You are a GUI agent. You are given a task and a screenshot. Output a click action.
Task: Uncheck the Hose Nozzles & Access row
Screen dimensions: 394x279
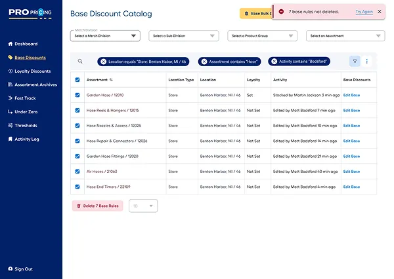[x=77, y=126]
